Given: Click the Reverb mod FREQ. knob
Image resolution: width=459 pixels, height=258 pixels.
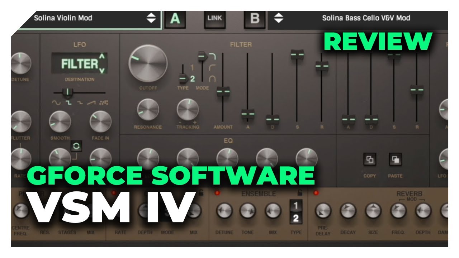Looking at the screenshot, I should pyautogui.click(x=398, y=211).
